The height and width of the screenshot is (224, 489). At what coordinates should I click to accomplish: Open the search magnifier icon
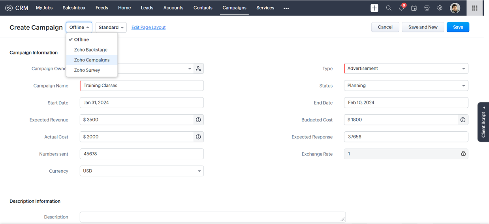pos(389,8)
